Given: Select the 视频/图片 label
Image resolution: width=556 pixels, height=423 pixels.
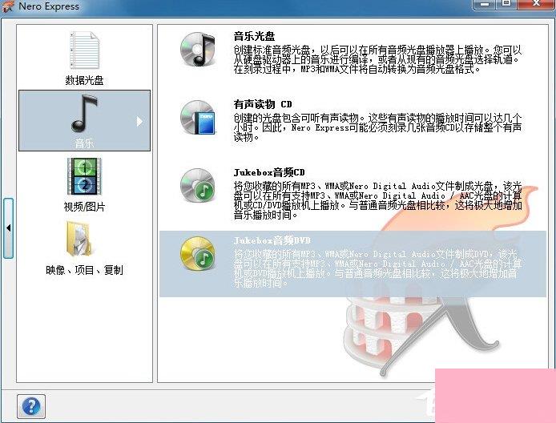Looking at the screenshot, I should point(84,207).
